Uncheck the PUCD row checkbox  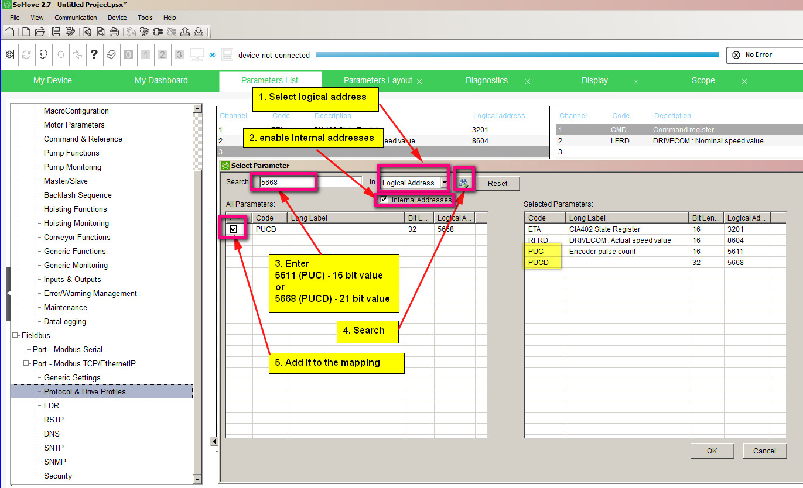coord(234,229)
